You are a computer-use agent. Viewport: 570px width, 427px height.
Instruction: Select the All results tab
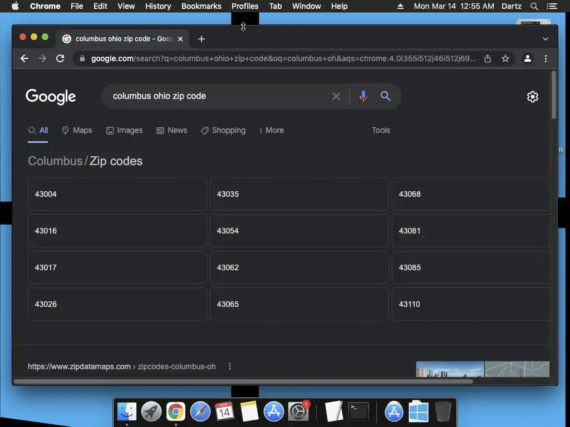[x=38, y=130]
